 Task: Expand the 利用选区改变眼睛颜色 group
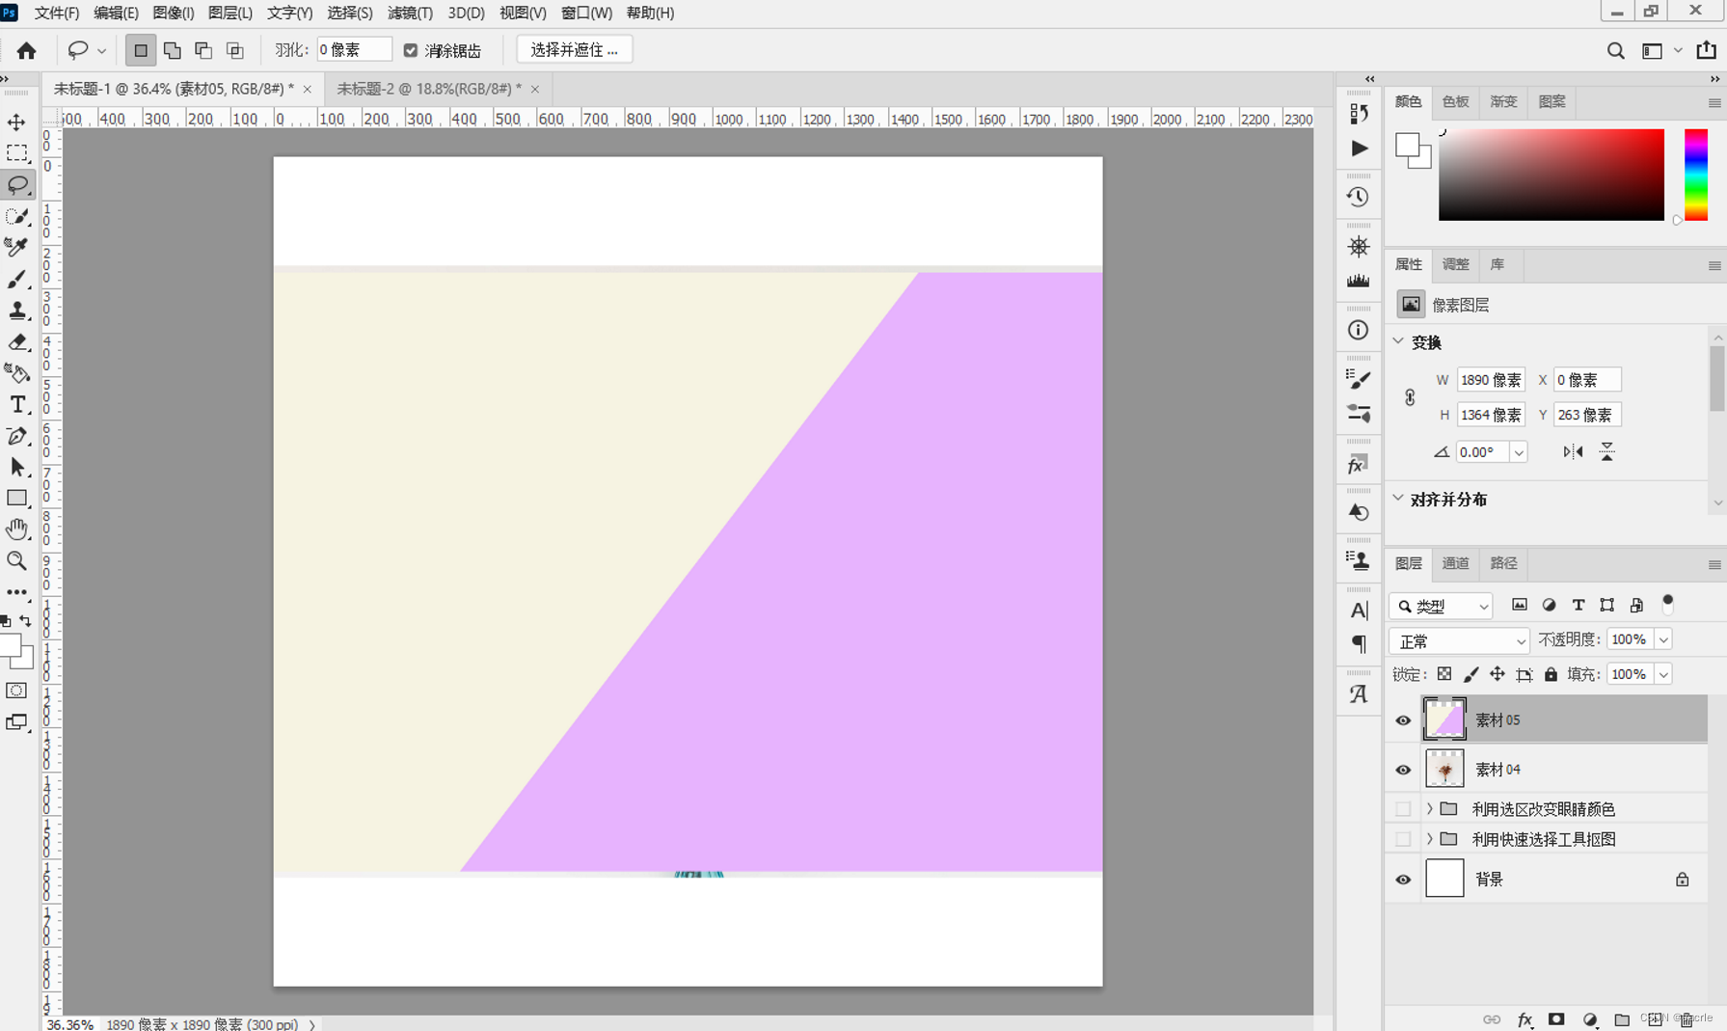point(1430,809)
